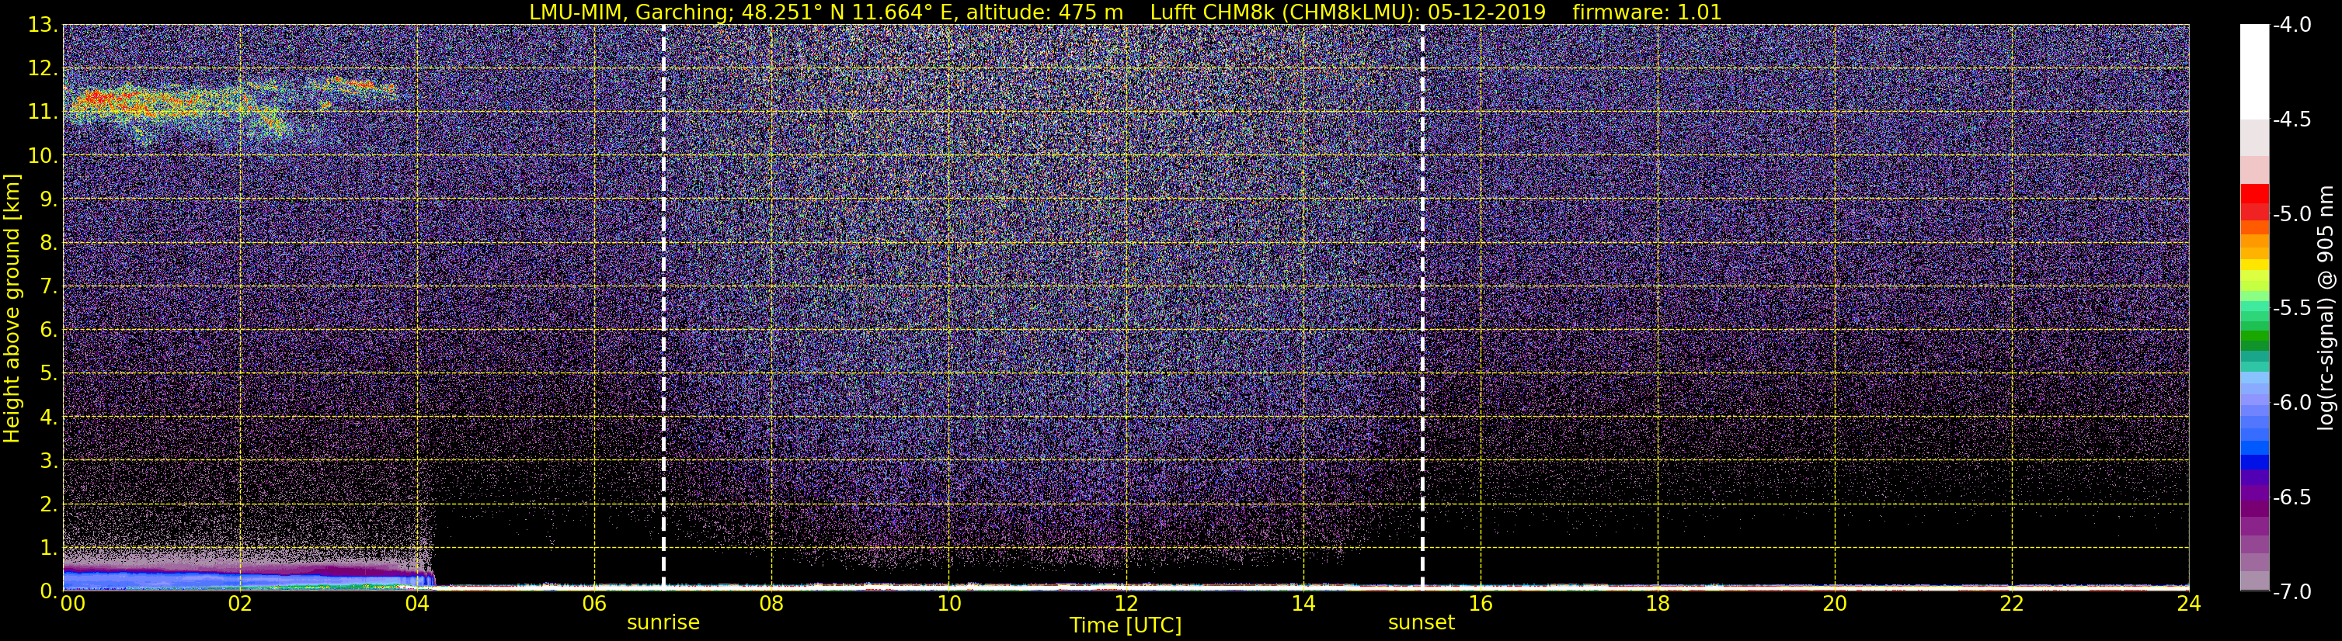Screen dimensions: 2342x641
Task: Pick the green color band on the colorbar
Action: [2253, 341]
